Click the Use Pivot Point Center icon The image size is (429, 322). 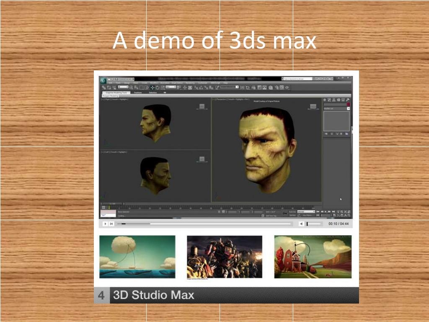click(x=179, y=88)
